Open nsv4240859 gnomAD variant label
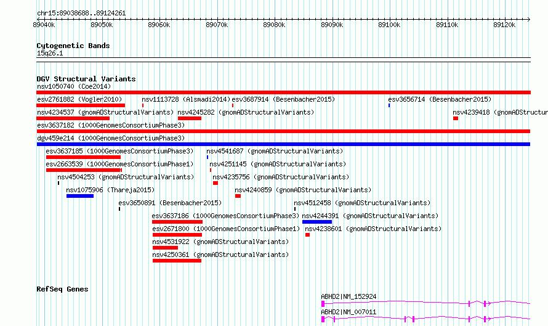The width and height of the screenshot is (548, 326). (x=303, y=190)
